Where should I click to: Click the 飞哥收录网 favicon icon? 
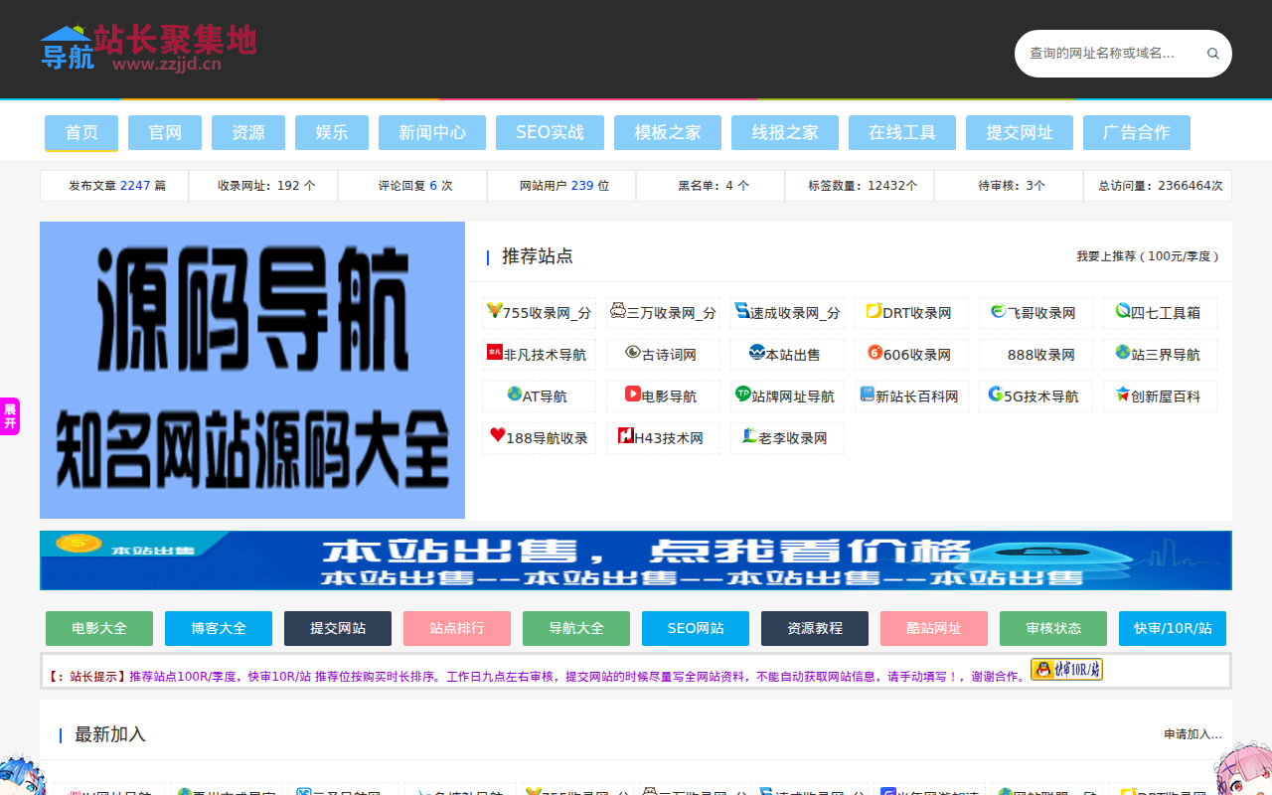[x=999, y=311]
